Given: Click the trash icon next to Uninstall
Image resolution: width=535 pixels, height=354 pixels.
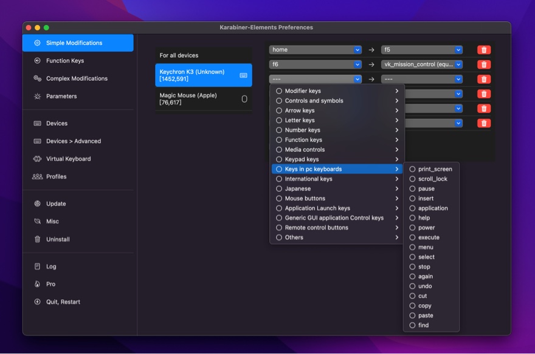Looking at the screenshot, I should point(37,239).
